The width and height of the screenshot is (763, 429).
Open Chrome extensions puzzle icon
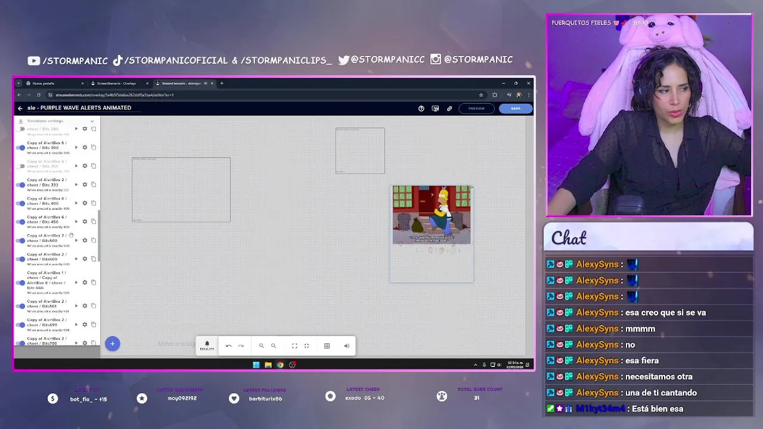[x=494, y=95]
